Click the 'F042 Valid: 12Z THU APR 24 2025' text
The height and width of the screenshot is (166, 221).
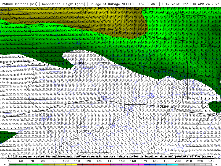point(191,4)
